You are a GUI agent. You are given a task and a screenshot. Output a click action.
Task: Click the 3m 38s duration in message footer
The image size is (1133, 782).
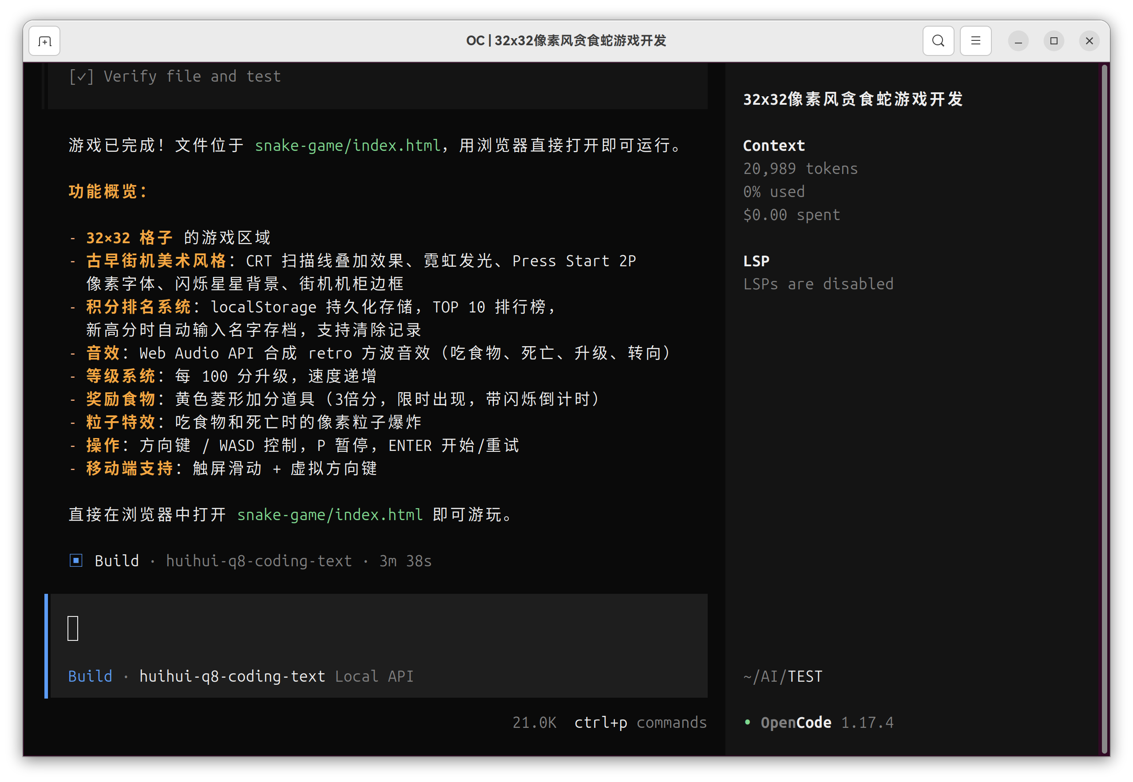pos(405,561)
